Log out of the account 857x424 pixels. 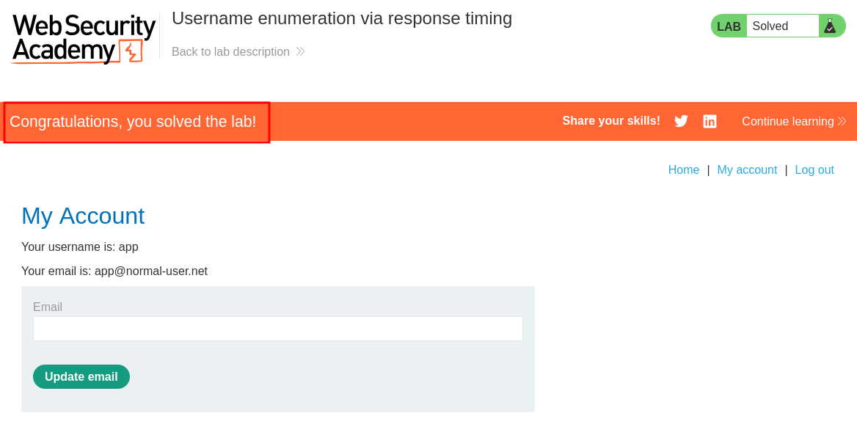pos(814,170)
